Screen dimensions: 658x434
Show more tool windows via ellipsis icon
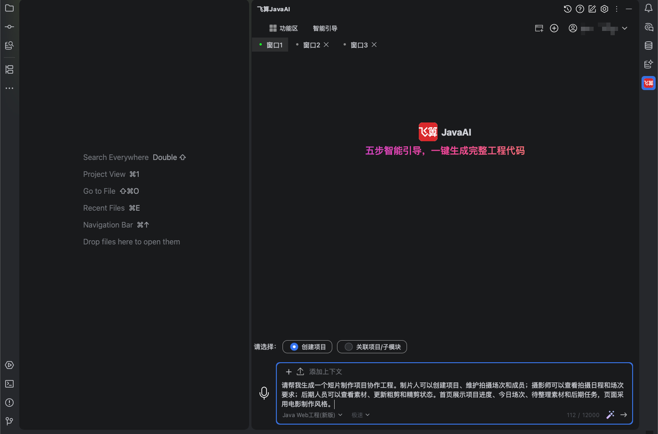tap(9, 88)
